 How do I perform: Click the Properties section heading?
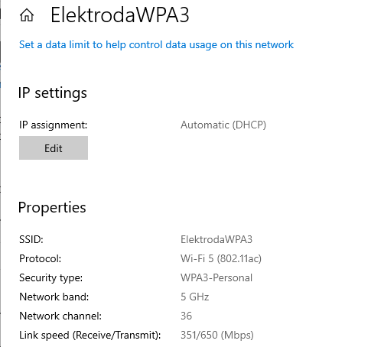(52, 208)
